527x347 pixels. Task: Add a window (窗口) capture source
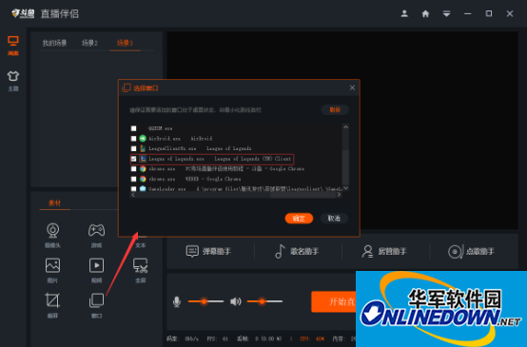pos(96,305)
